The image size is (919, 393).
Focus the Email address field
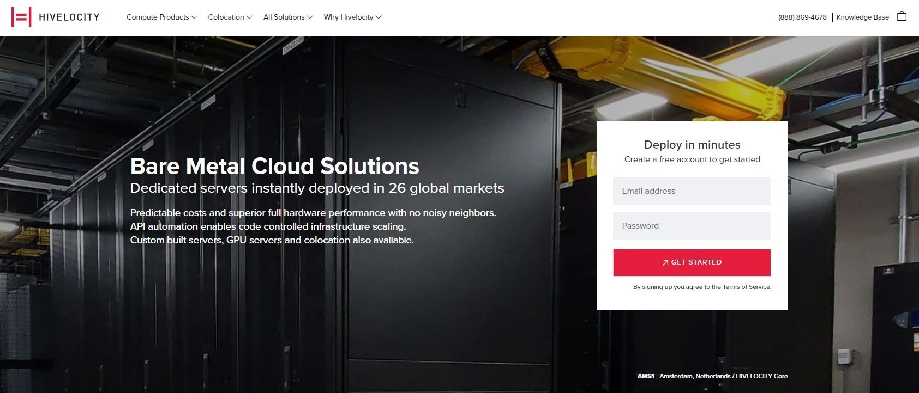point(692,191)
